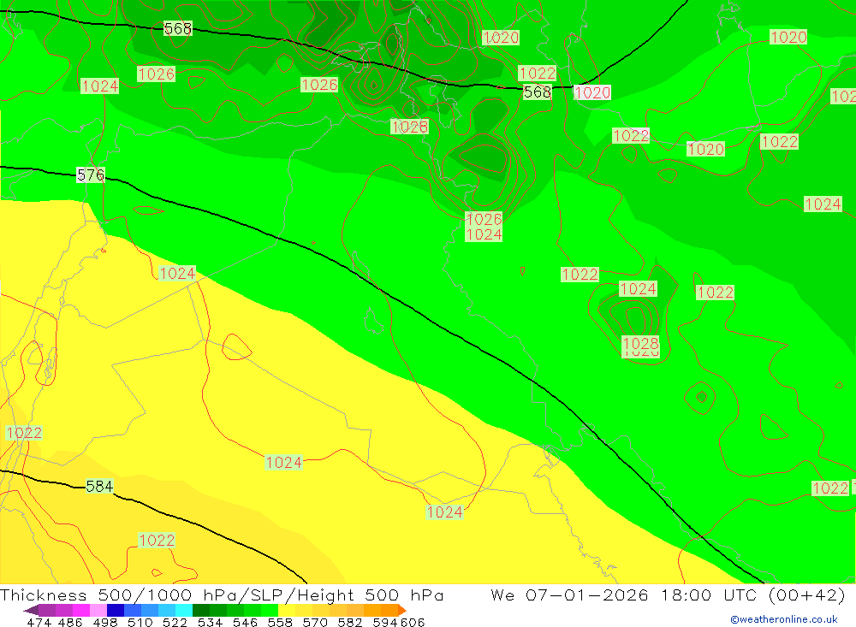Image resolution: width=856 pixels, height=627 pixels.
Task: Click the legend value 534
Action: coord(210,623)
